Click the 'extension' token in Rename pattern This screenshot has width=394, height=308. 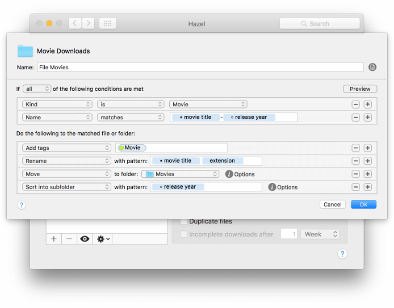tap(223, 161)
